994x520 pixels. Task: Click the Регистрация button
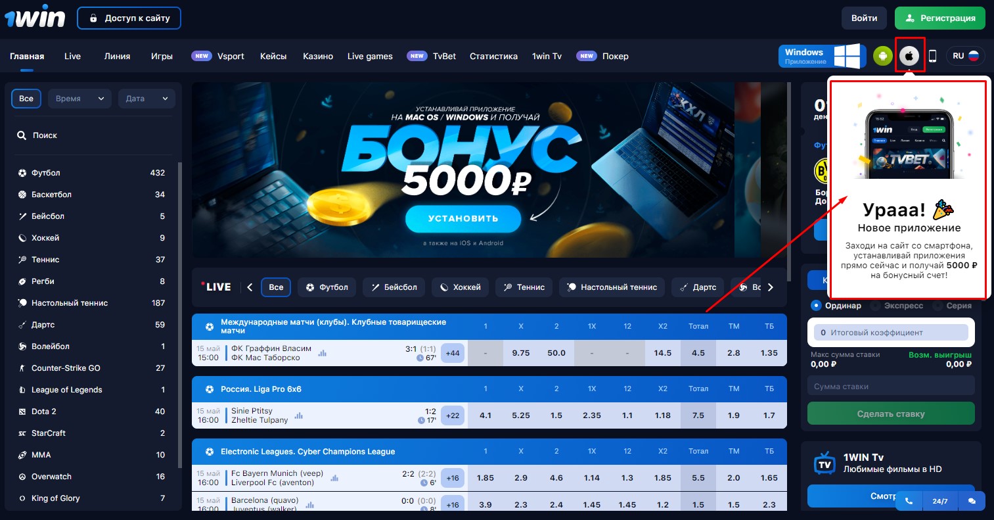(939, 18)
